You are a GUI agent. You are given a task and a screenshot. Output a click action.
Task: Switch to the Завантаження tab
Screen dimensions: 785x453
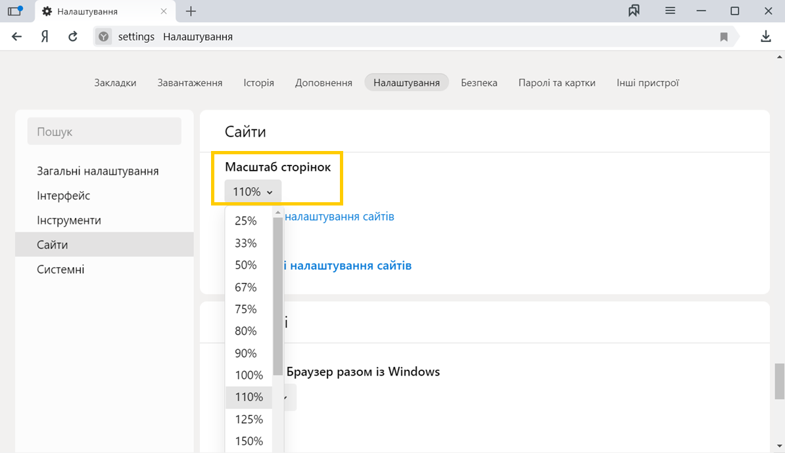pos(190,83)
